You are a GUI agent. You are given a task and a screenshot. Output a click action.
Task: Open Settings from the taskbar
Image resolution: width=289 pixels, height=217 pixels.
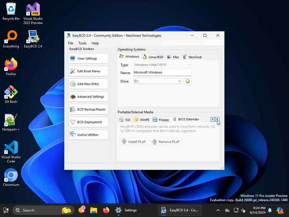126,210
